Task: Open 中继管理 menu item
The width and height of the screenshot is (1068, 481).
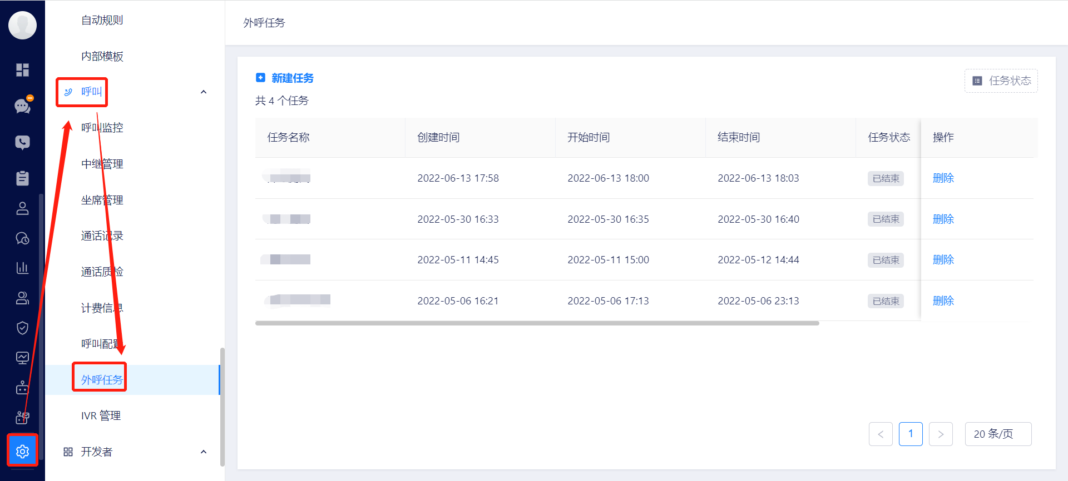Action: [102, 164]
